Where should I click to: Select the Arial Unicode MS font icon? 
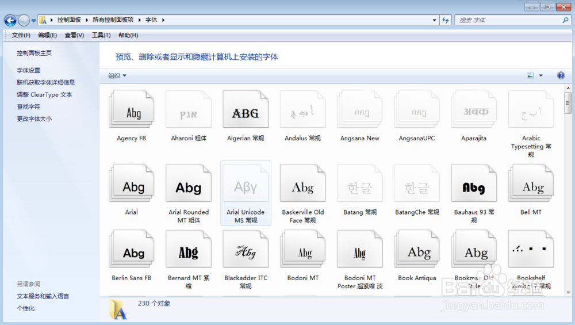246,183
